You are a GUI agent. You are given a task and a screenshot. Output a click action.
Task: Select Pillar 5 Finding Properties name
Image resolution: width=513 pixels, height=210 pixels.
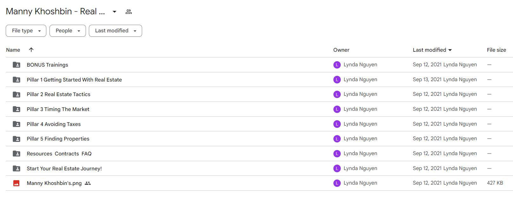[x=58, y=139]
